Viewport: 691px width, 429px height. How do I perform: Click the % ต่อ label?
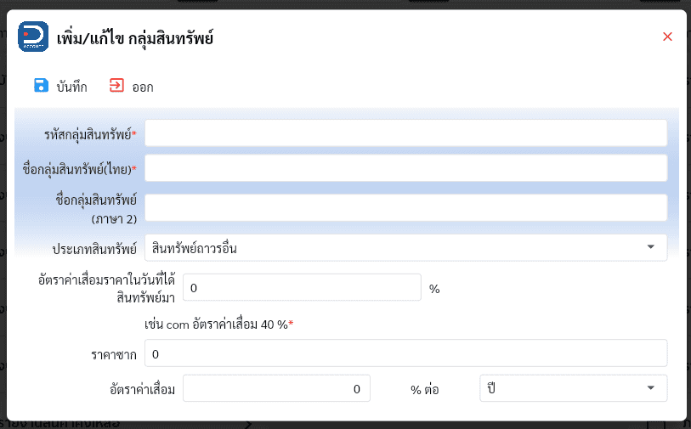(x=425, y=389)
